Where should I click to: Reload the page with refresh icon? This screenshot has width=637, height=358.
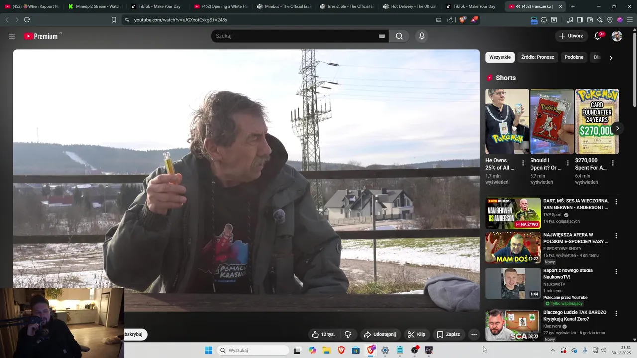(x=27, y=20)
